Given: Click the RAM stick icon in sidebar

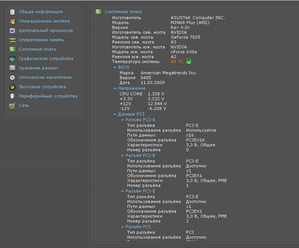Looking at the screenshot, I should click(x=12, y=40).
